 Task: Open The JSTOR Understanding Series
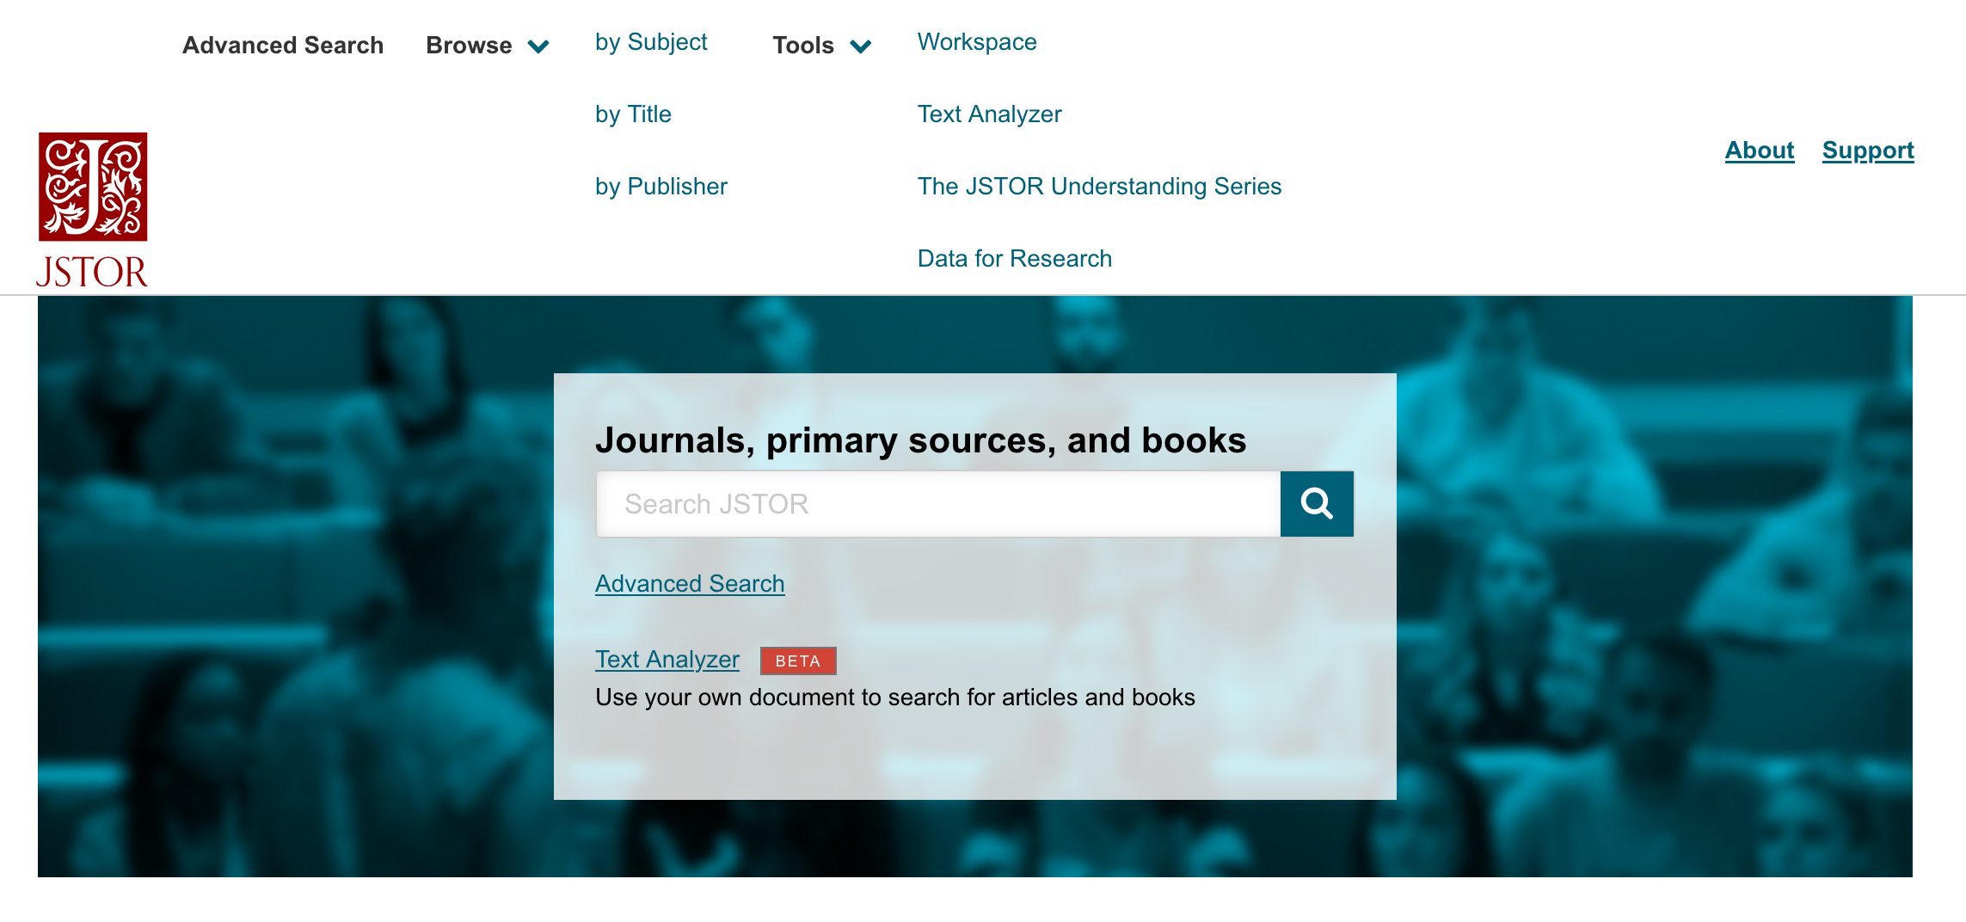click(1099, 187)
